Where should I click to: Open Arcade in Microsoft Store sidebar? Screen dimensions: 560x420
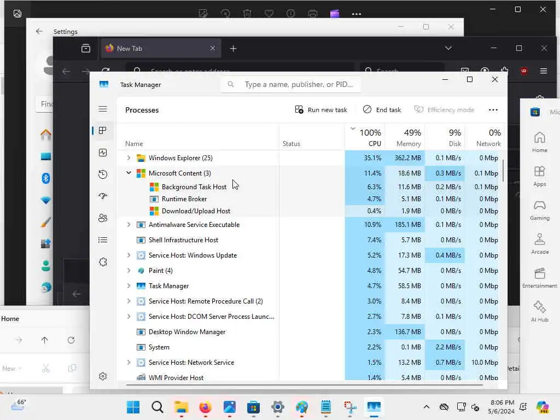(x=539, y=244)
